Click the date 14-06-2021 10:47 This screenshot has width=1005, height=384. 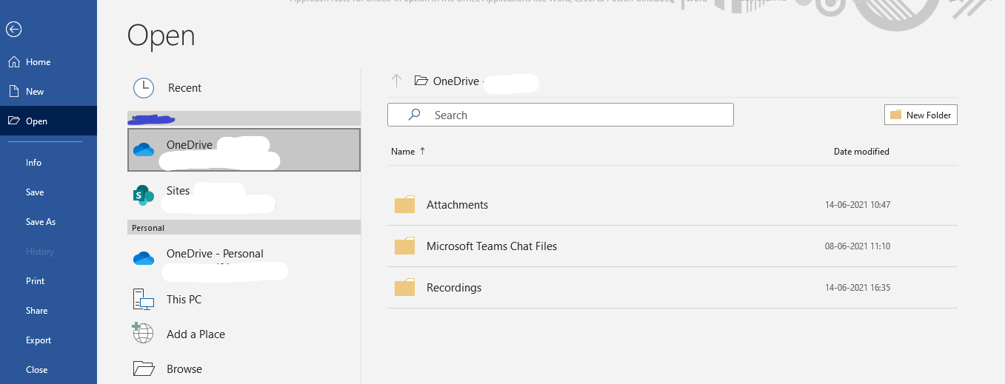pos(859,205)
